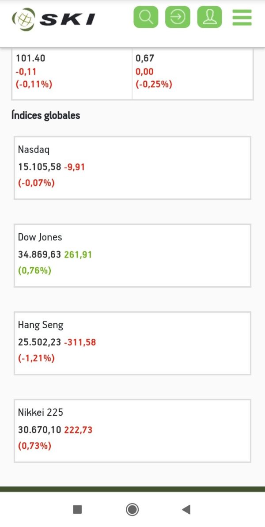
Task: Open the Nikkei 225 index card
Action: coord(132,431)
